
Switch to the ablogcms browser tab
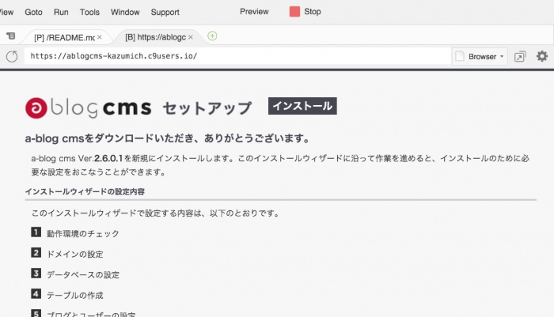point(154,37)
